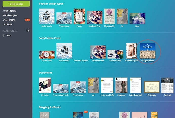Choose the Instagram Post Madrid template
The image size is (175, 118).
148,51
